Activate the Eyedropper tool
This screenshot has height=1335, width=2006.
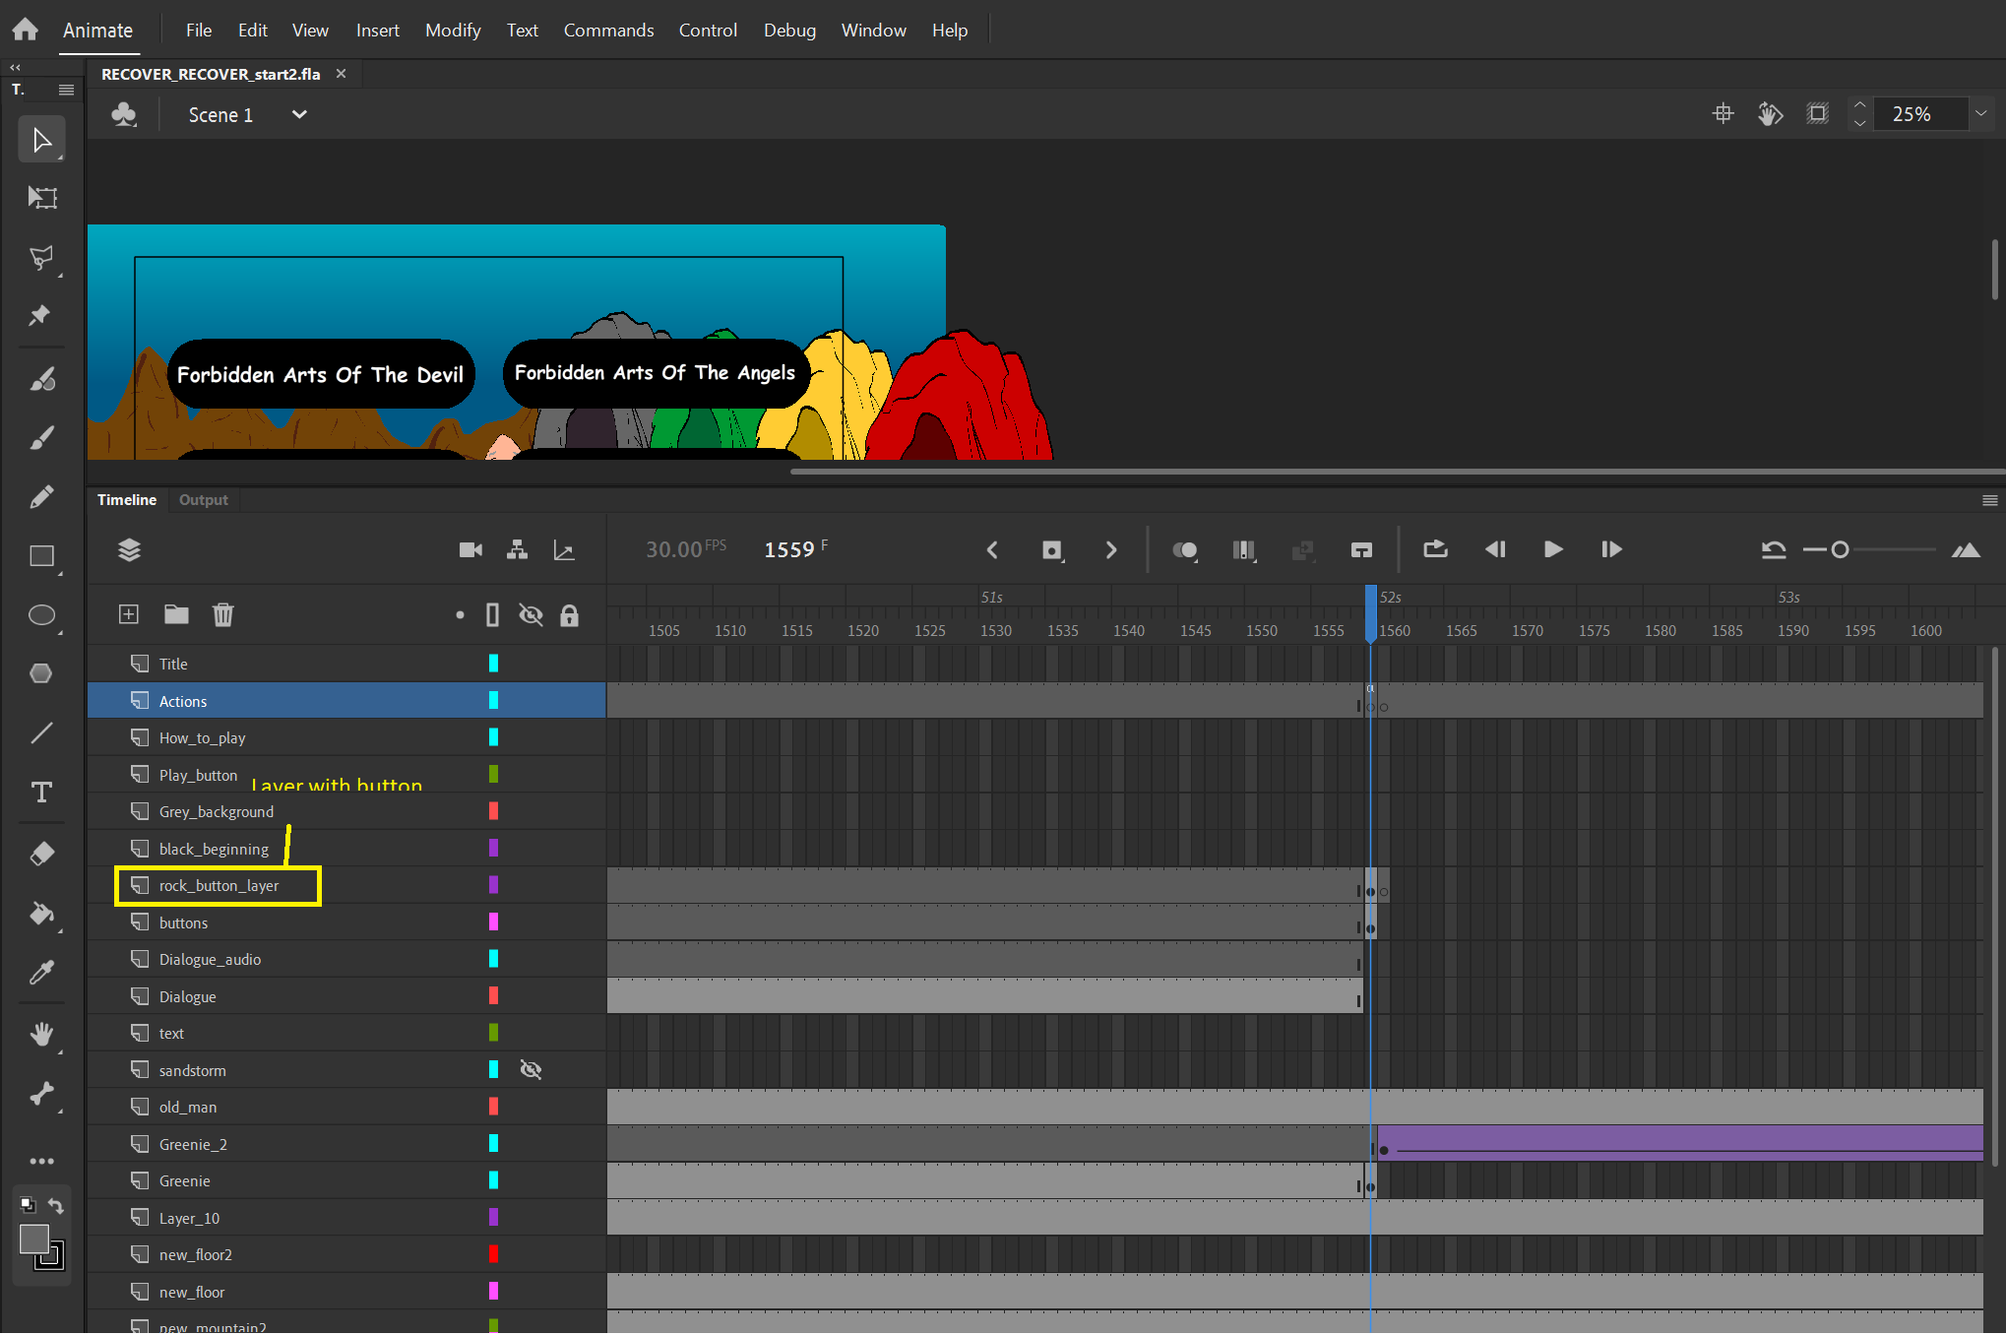(41, 973)
